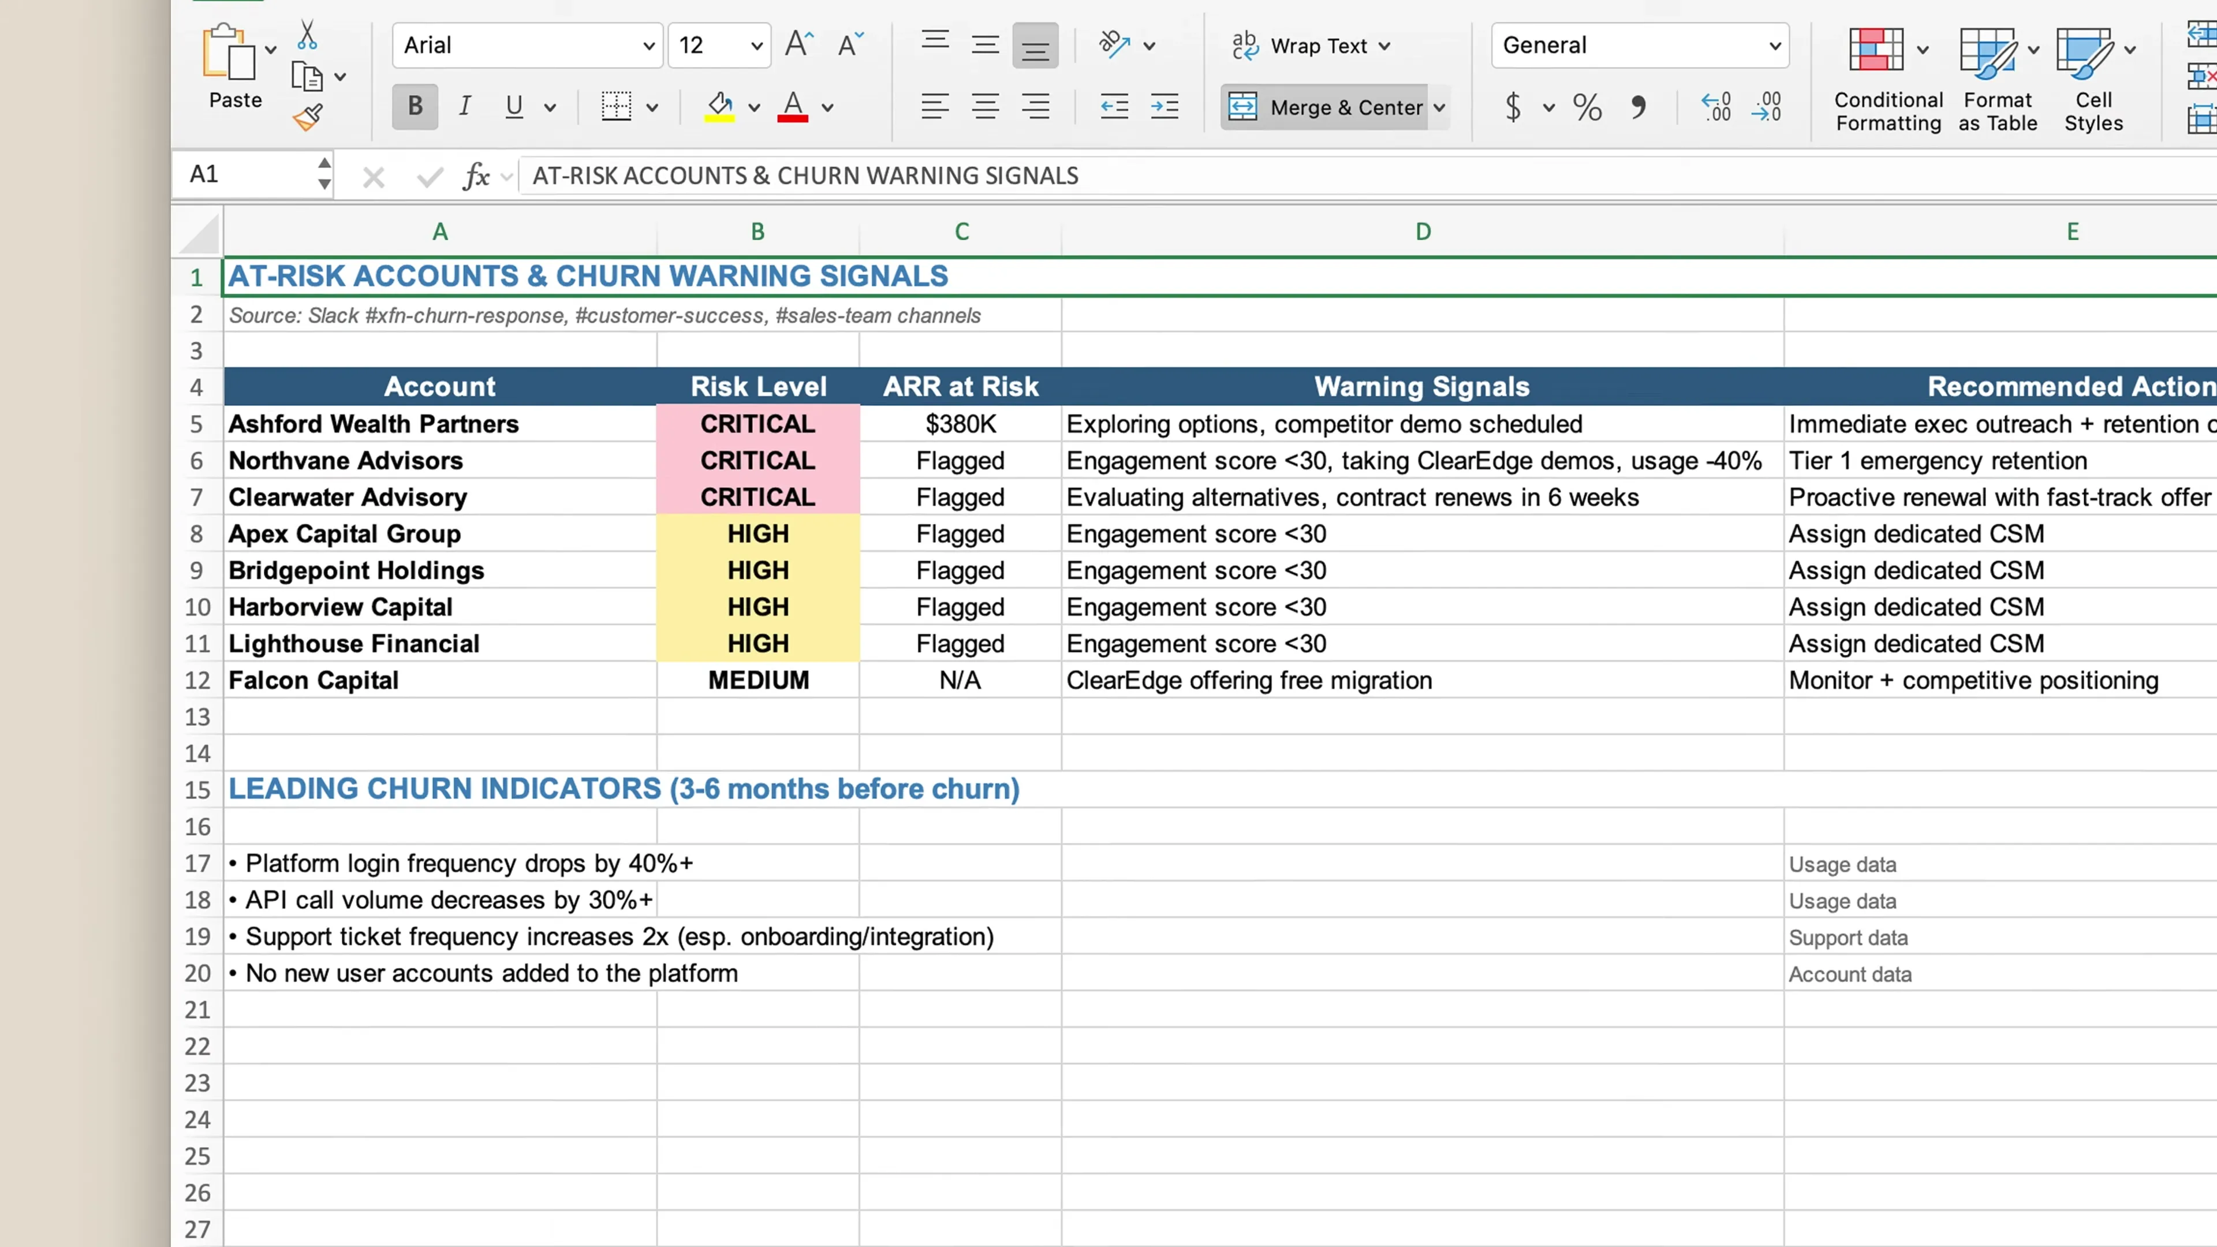
Task: Align text to the left
Action: (935, 107)
